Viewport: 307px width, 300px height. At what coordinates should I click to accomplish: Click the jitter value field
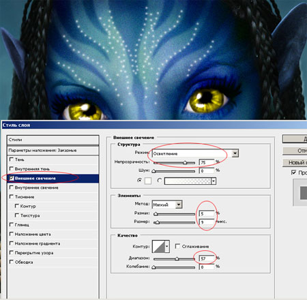[x=207, y=267]
